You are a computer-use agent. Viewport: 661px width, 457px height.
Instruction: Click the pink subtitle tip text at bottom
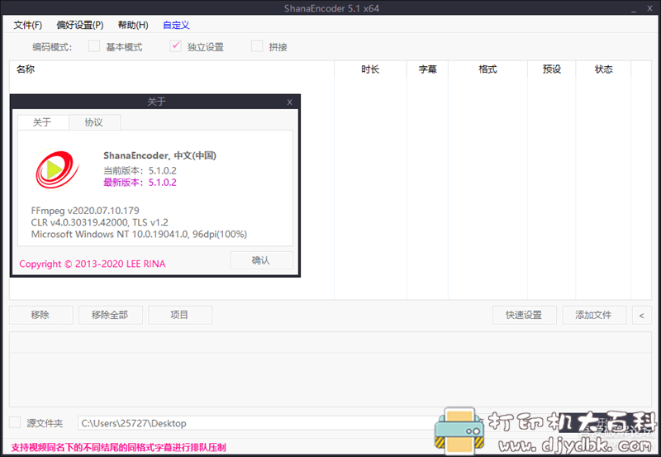(118, 447)
